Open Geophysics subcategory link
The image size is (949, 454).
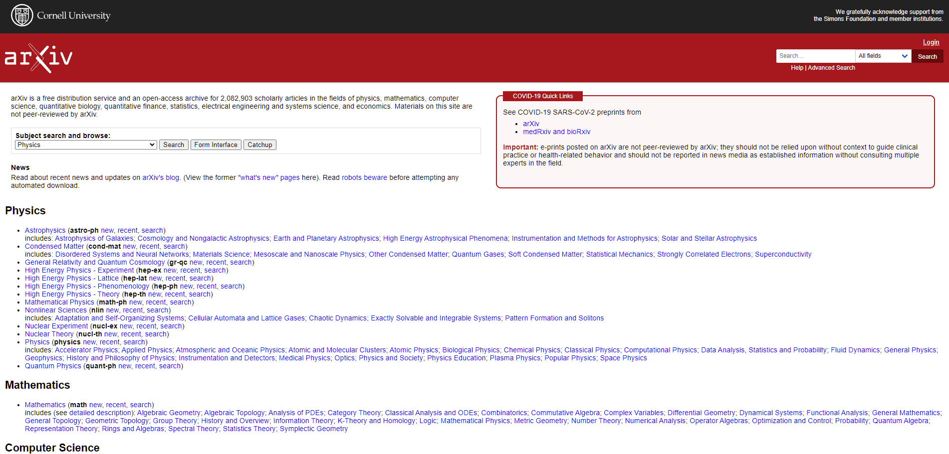(x=43, y=358)
